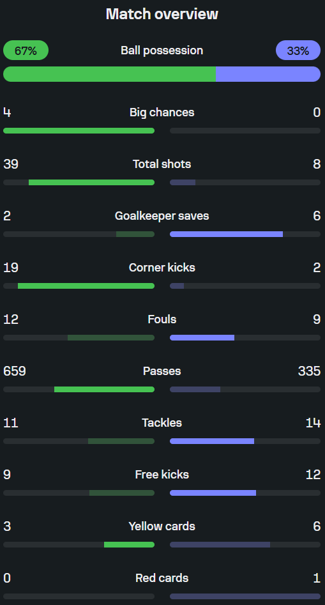The image size is (325, 605).
Task: Click the Red cards label
Action: [162, 578]
